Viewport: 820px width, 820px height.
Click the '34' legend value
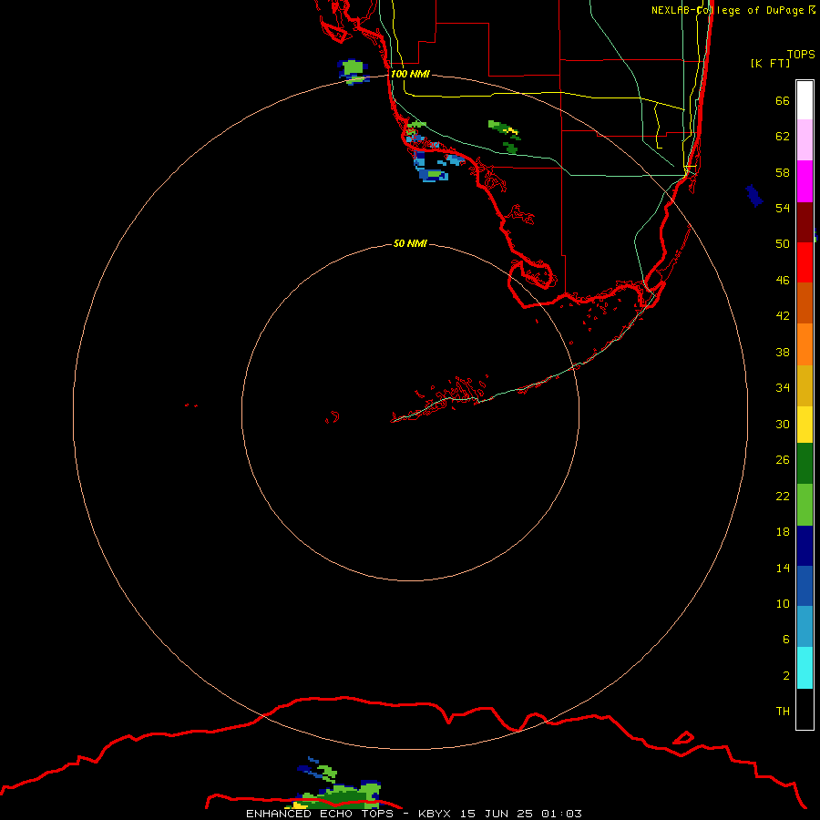tap(783, 387)
